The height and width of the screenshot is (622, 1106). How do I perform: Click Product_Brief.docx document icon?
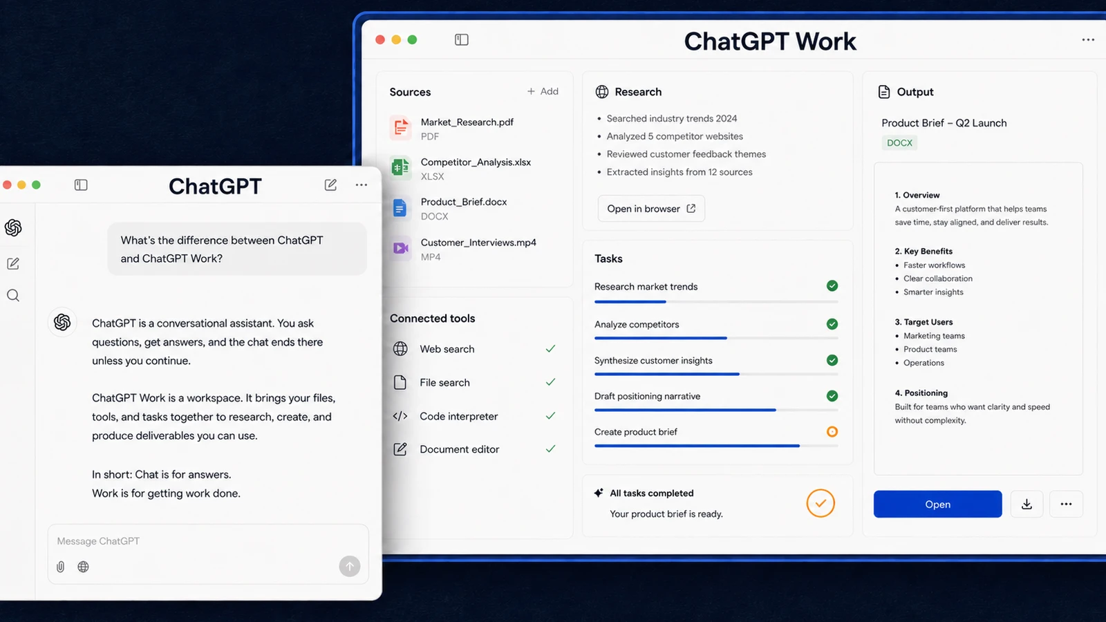point(400,207)
